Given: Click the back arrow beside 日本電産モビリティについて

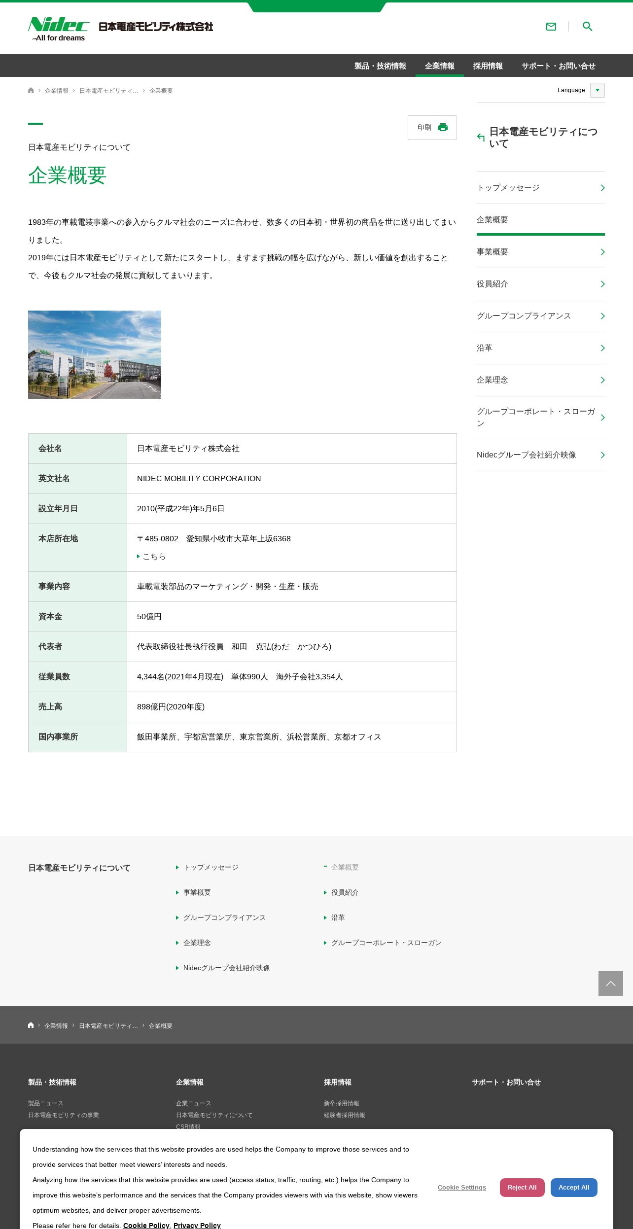Looking at the screenshot, I should [481, 138].
